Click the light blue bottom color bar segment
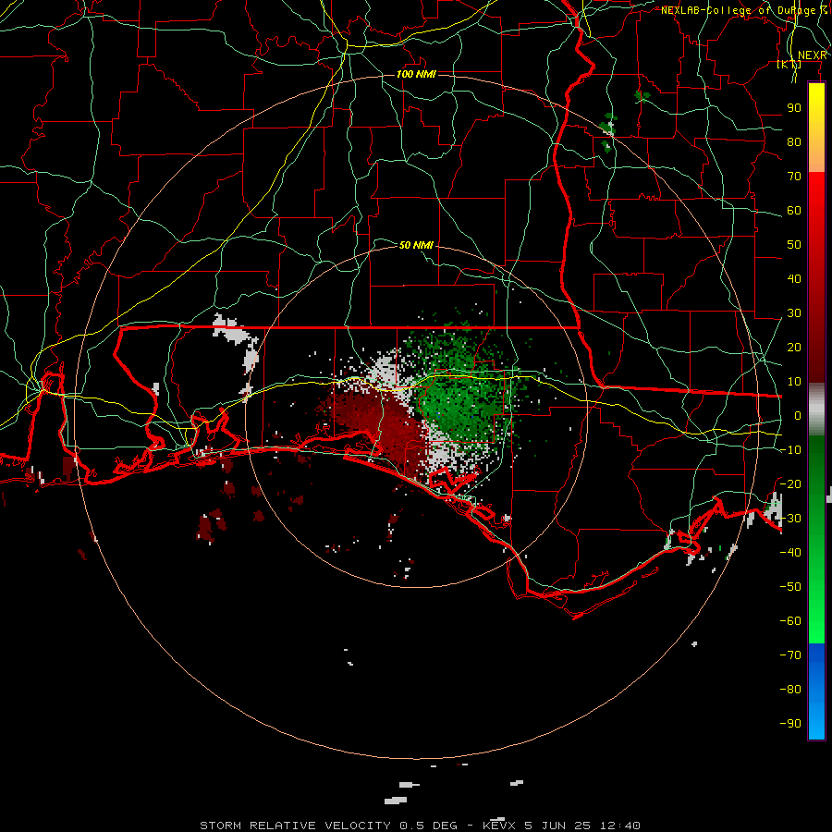 tap(816, 719)
